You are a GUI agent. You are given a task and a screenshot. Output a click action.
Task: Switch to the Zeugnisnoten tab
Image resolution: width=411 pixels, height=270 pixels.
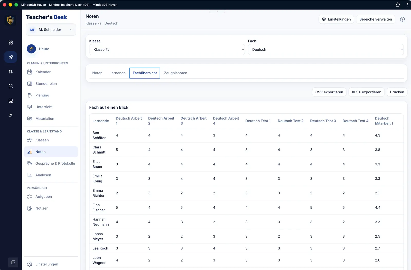click(x=175, y=73)
